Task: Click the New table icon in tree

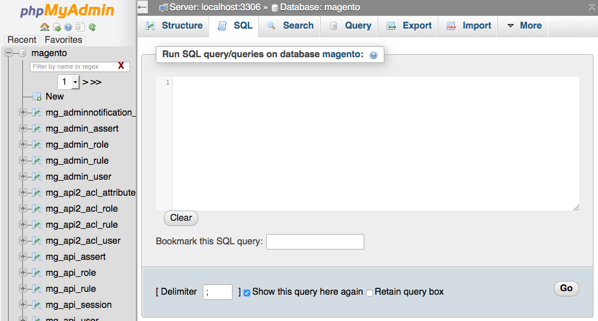Action: (x=37, y=96)
